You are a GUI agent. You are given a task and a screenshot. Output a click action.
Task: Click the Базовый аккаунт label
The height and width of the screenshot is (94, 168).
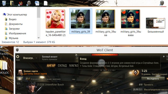click(50, 57)
